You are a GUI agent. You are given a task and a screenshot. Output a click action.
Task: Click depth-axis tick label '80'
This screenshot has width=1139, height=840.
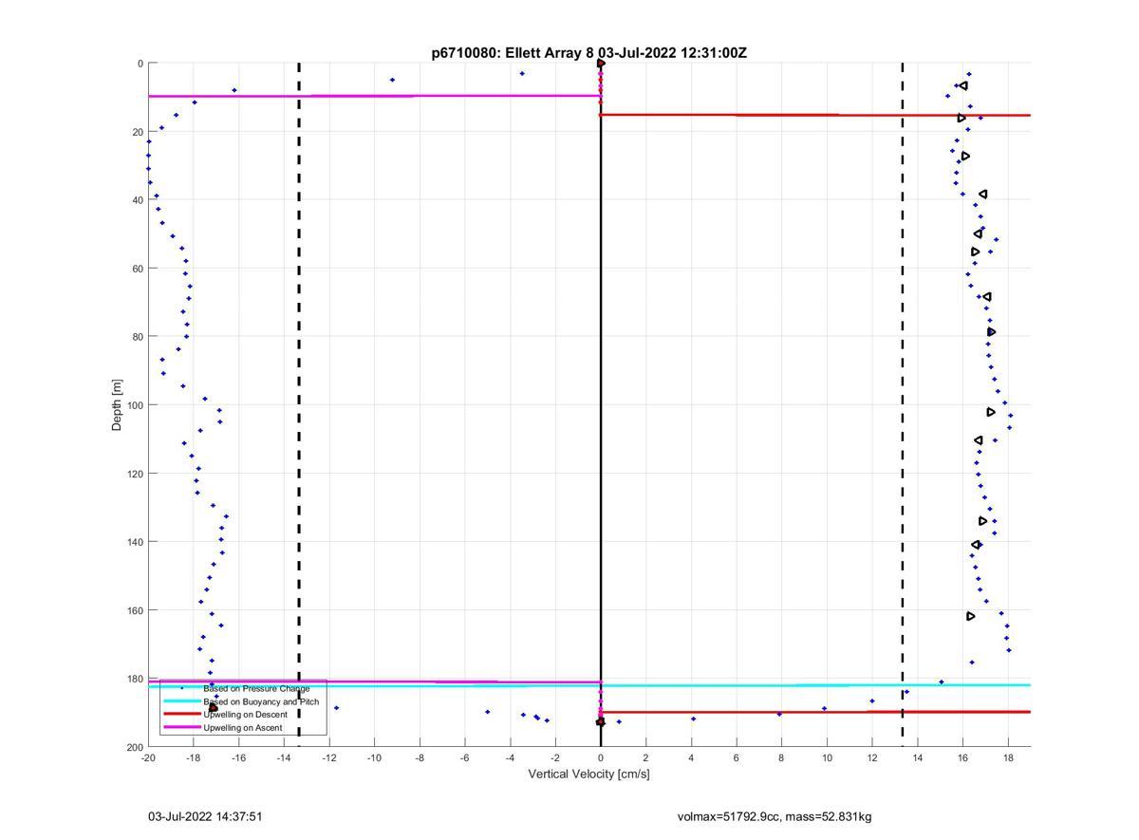click(138, 337)
